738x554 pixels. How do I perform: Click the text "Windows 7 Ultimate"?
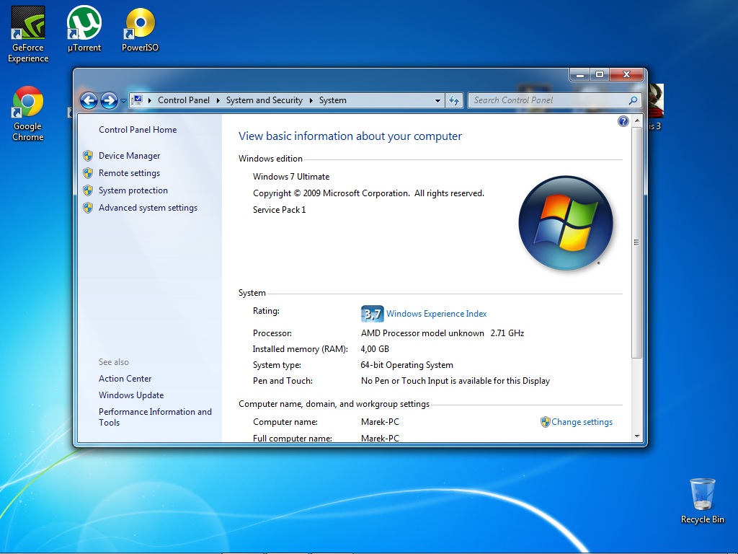pyautogui.click(x=291, y=177)
